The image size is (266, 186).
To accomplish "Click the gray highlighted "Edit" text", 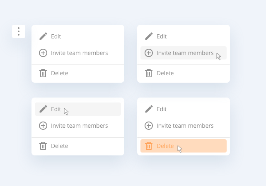I will point(56,109).
